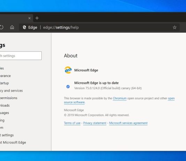Open the Privacy statement link
The width and height of the screenshot is (186, 161).
point(95,123)
